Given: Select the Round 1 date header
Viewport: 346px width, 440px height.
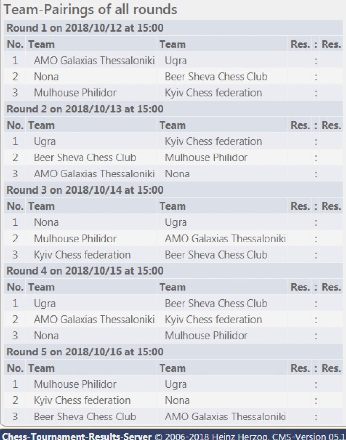Looking at the screenshot, I should 85,28.
